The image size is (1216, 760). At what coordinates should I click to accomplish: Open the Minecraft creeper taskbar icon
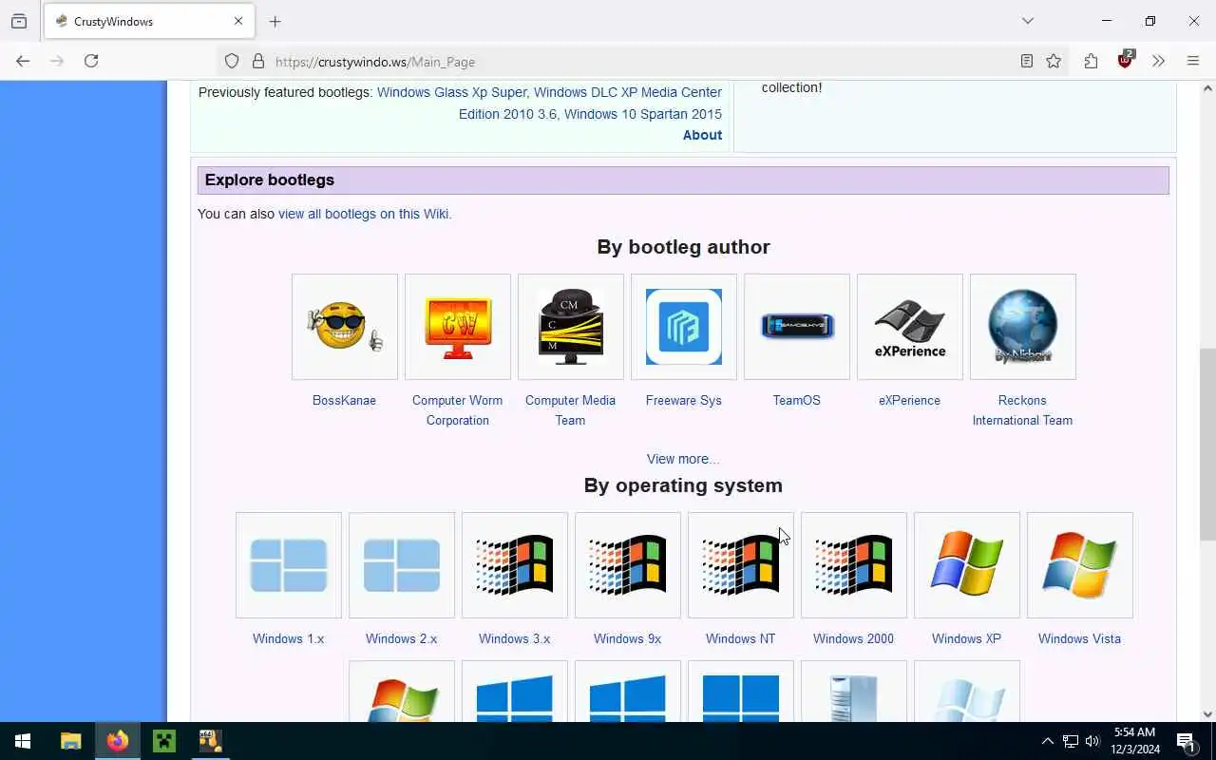coord(164,741)
